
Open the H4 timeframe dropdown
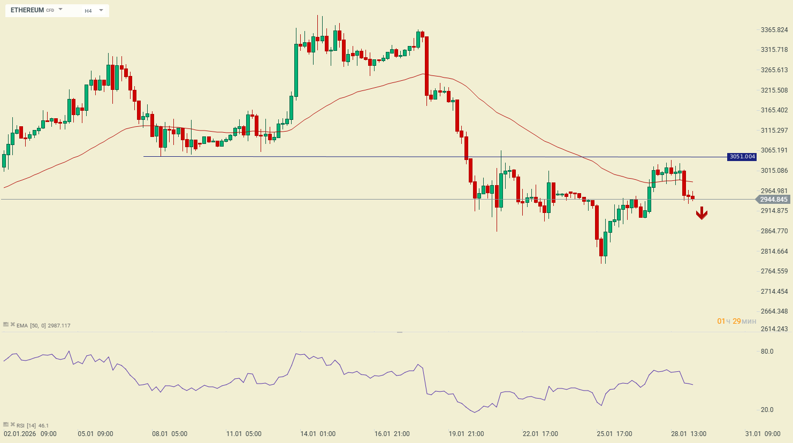[94, 11]
